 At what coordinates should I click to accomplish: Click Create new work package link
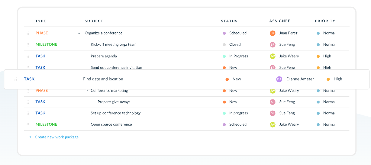(57, 137)
